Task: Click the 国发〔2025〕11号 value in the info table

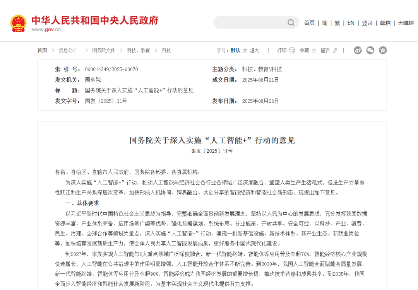Action: (106, 101)
